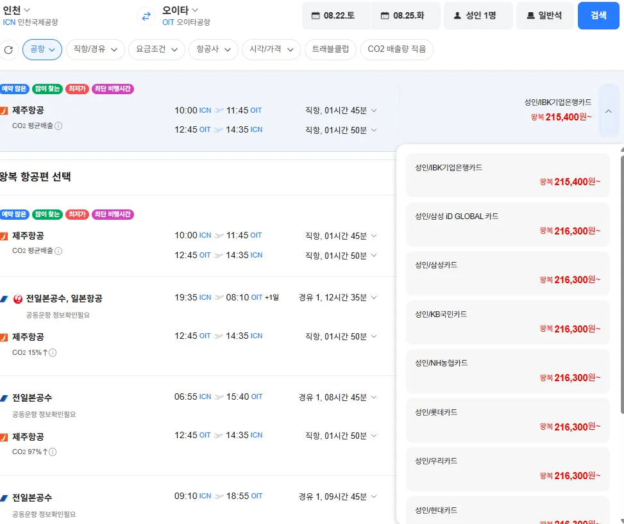Select the 성인/NH농협카드 fare option
The image size is (624, 524).
507,372
